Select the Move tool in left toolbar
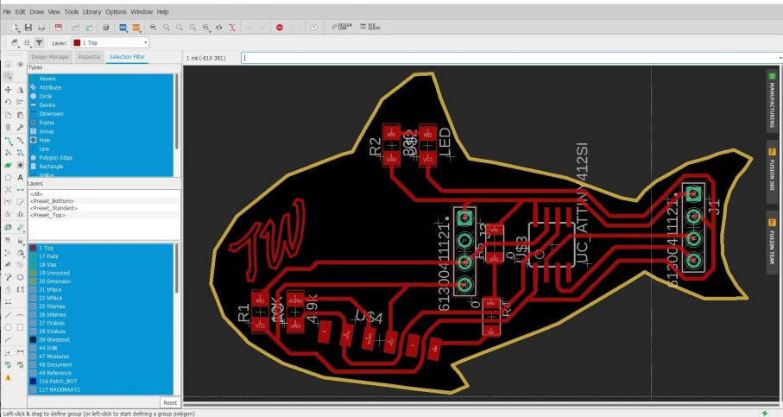 tap(9, 90)
